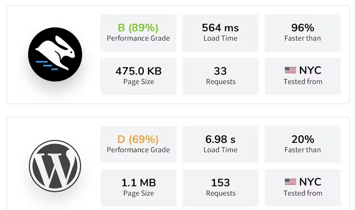355x210 pixels.
Task: Click the 475.0 KB page size value
Action: 138,71
